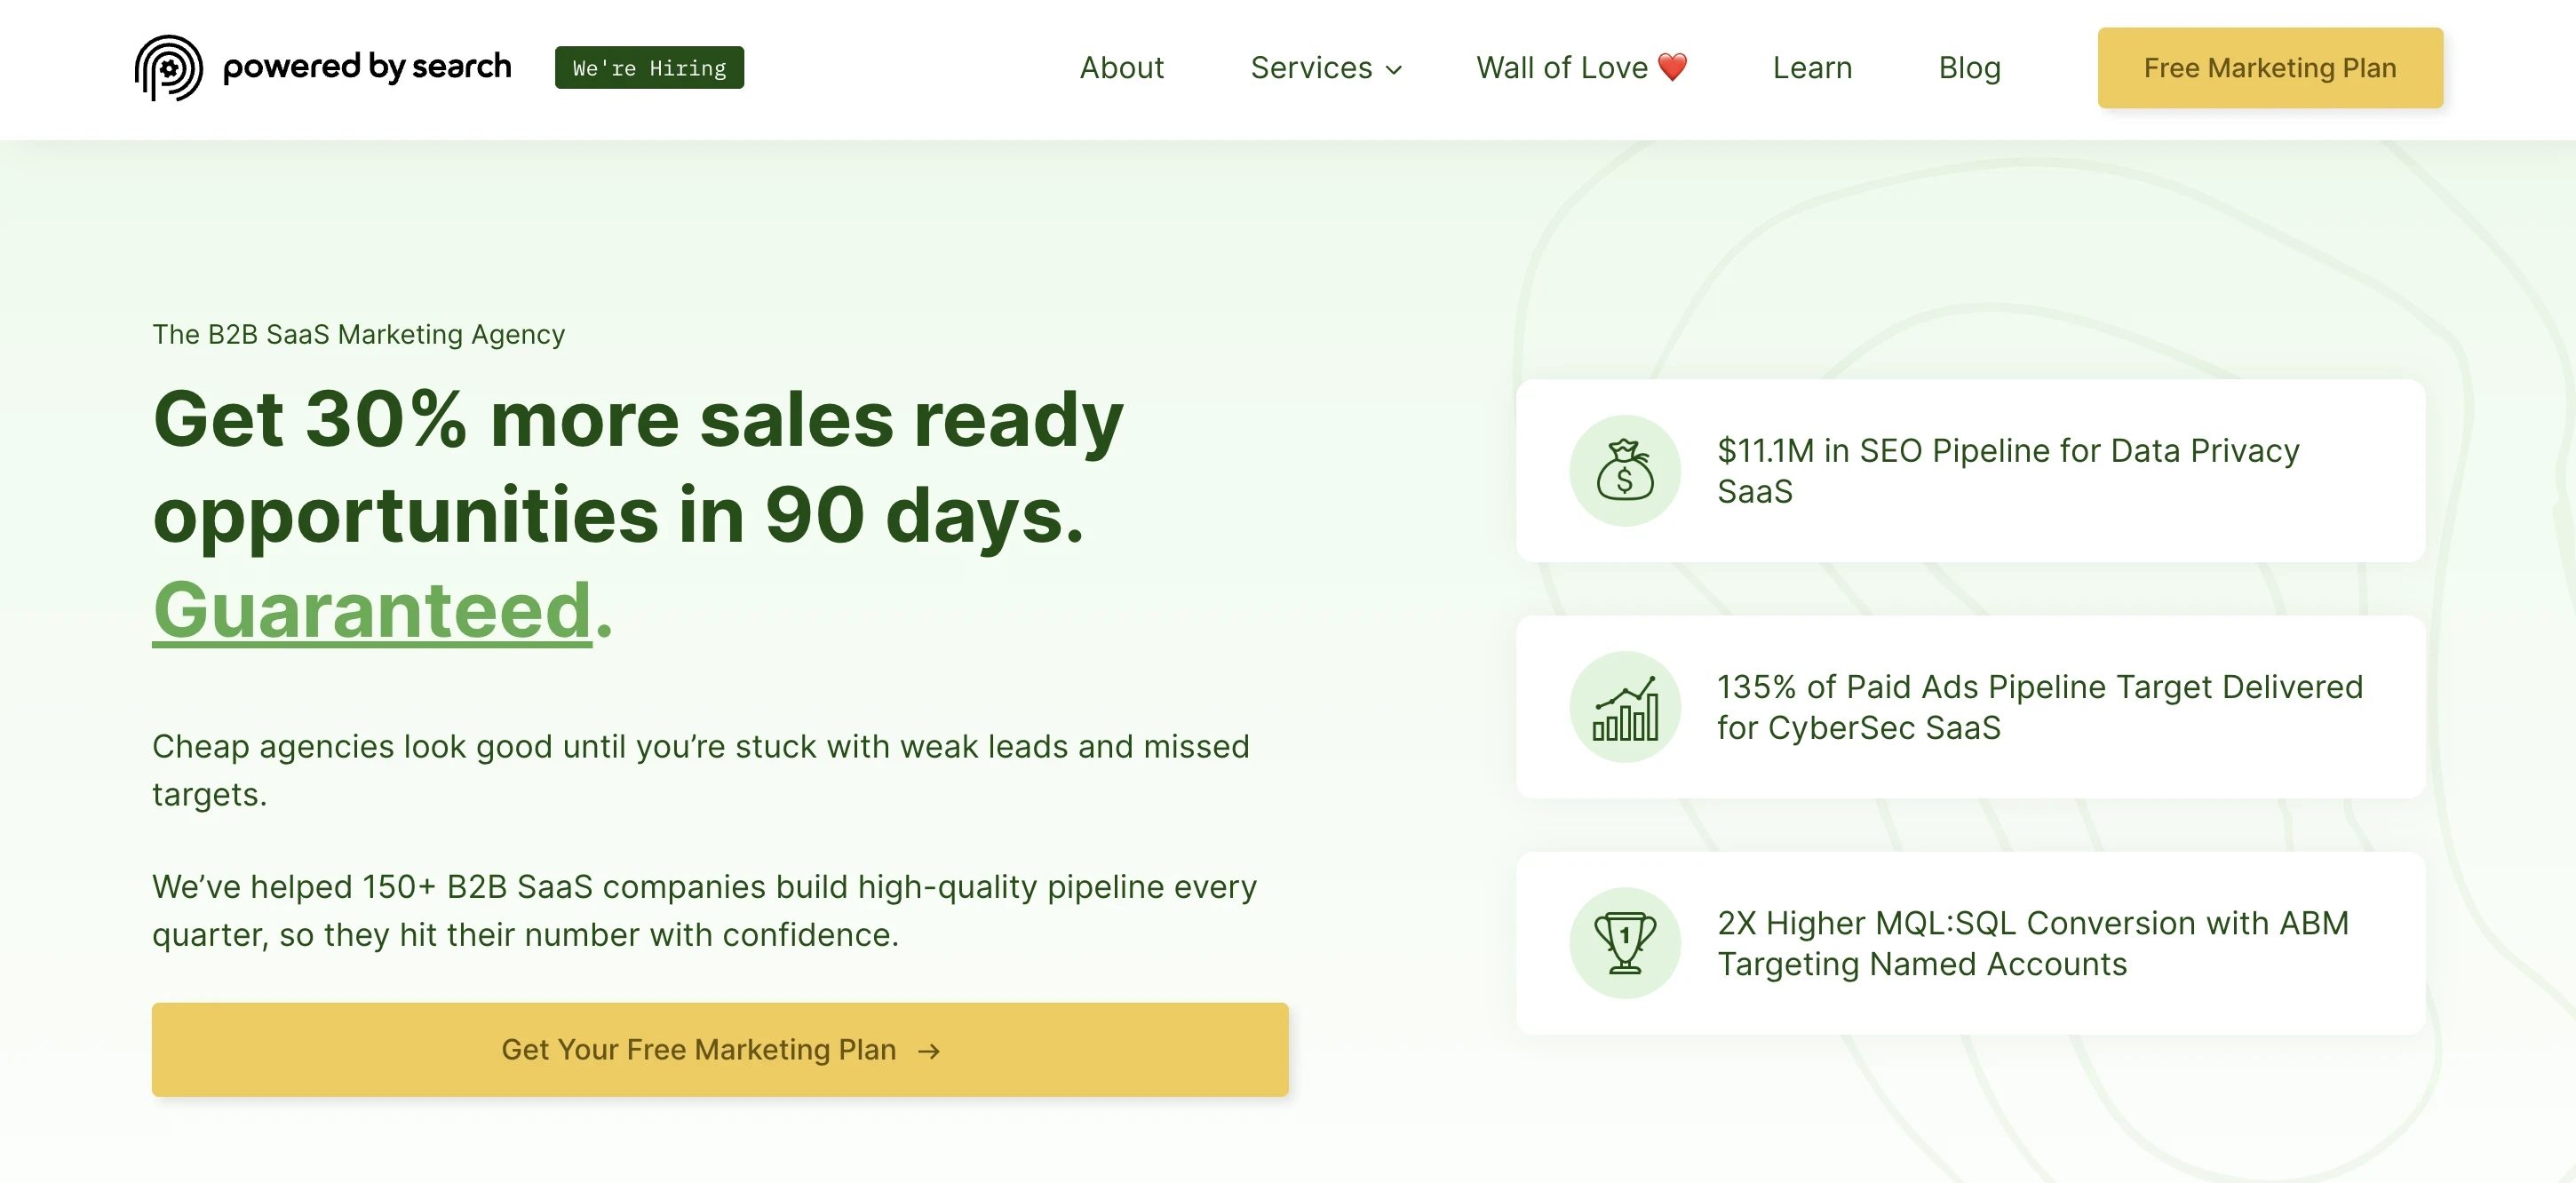Open the About page
This screenshot has width=2576, height=1183.
[1121, 68]
